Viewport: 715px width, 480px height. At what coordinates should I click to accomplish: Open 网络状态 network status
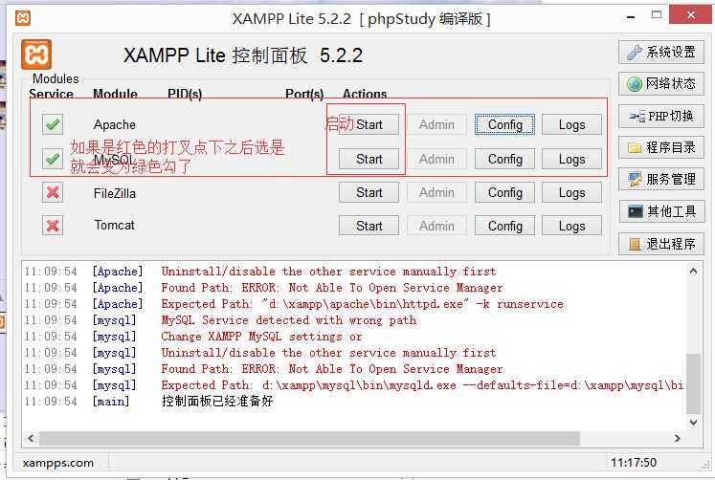661,84
